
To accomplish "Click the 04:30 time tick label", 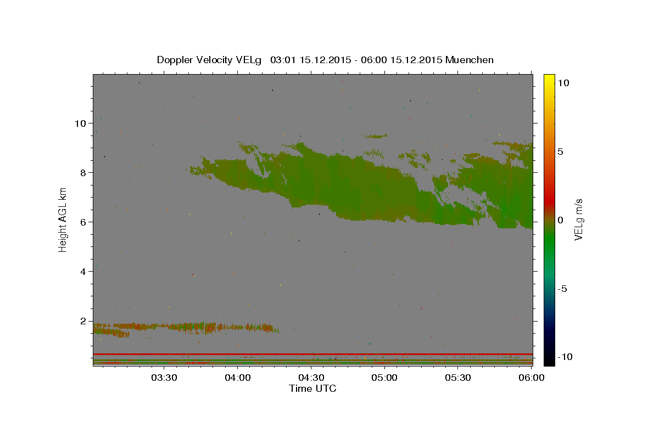I will 311,378.
